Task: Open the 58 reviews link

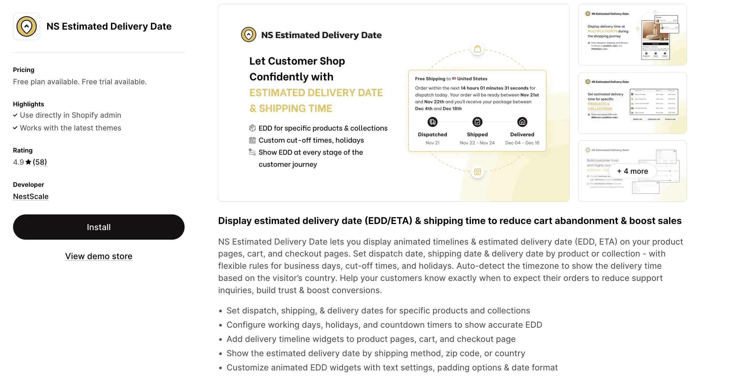Action: [40, 162]
